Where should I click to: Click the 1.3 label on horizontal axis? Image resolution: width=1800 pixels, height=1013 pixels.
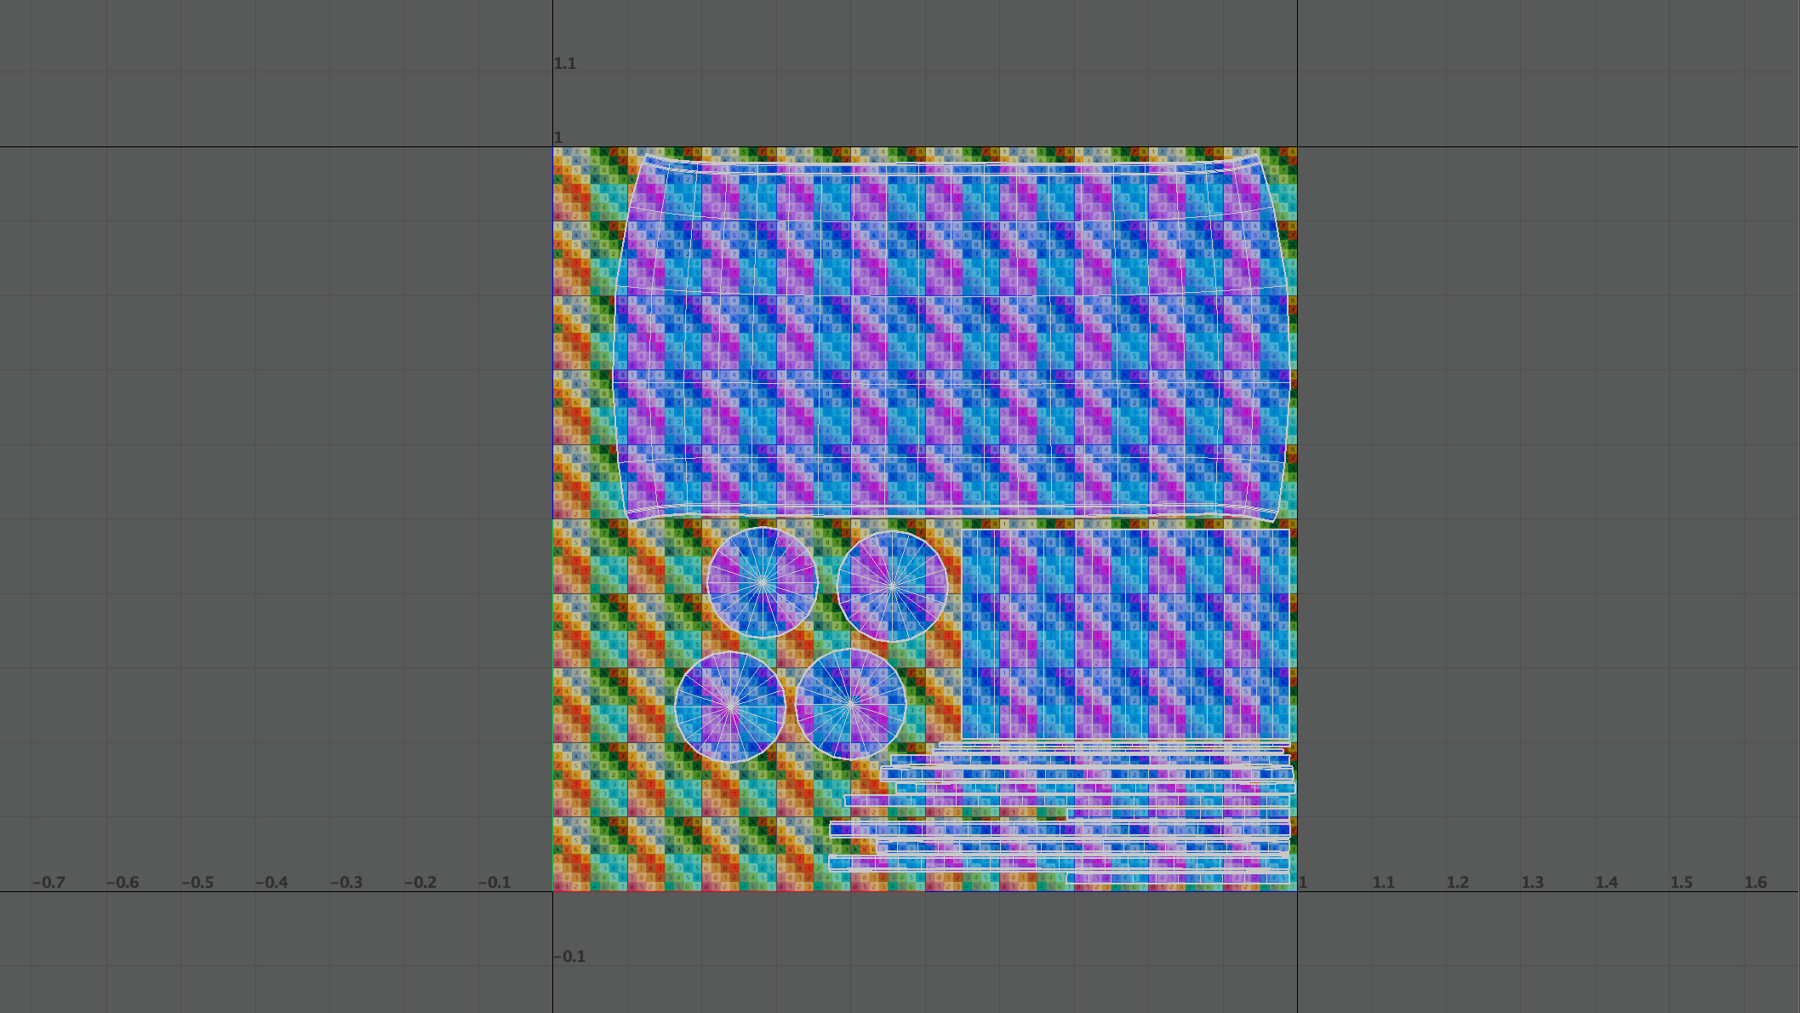(1532, 882)
